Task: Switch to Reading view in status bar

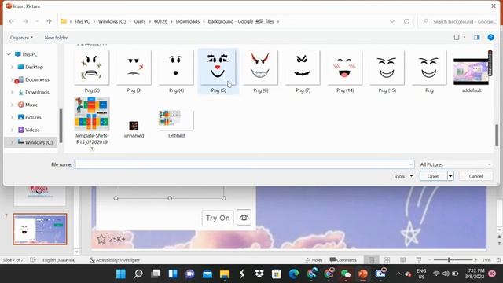Action: tap(403, 260)
